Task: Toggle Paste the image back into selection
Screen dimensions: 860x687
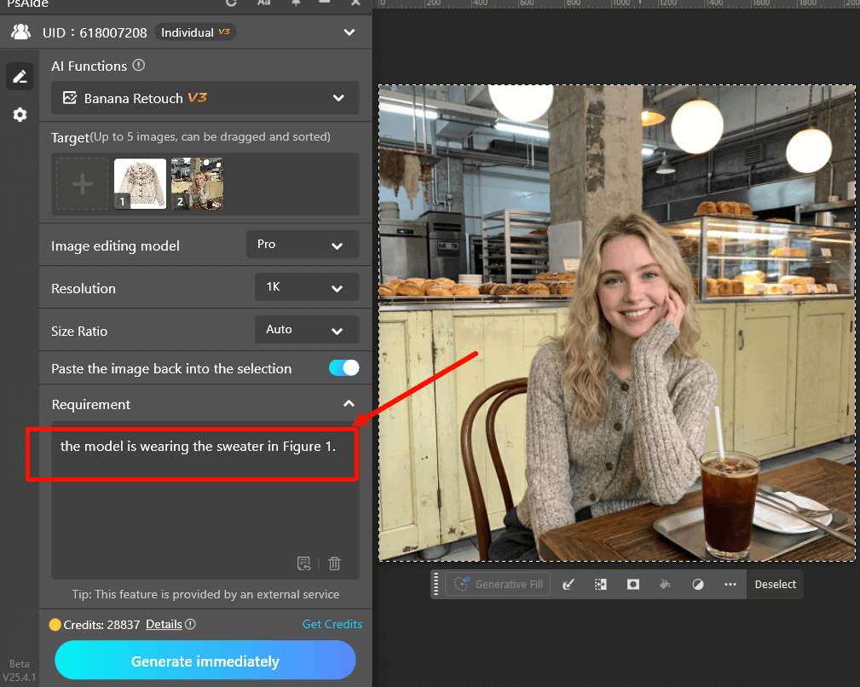Action: 343,368
